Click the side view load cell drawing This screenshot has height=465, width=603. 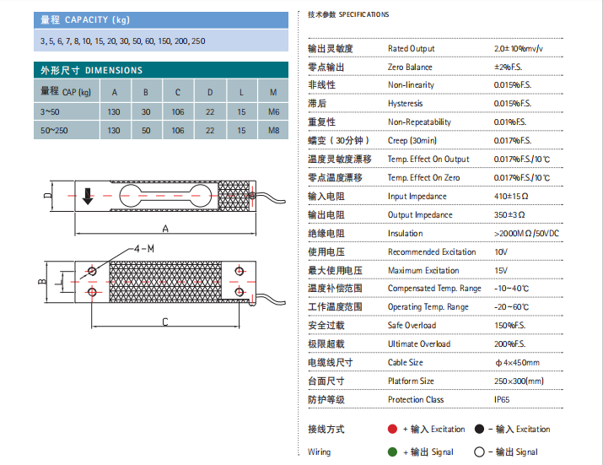(x=165, y=196)
